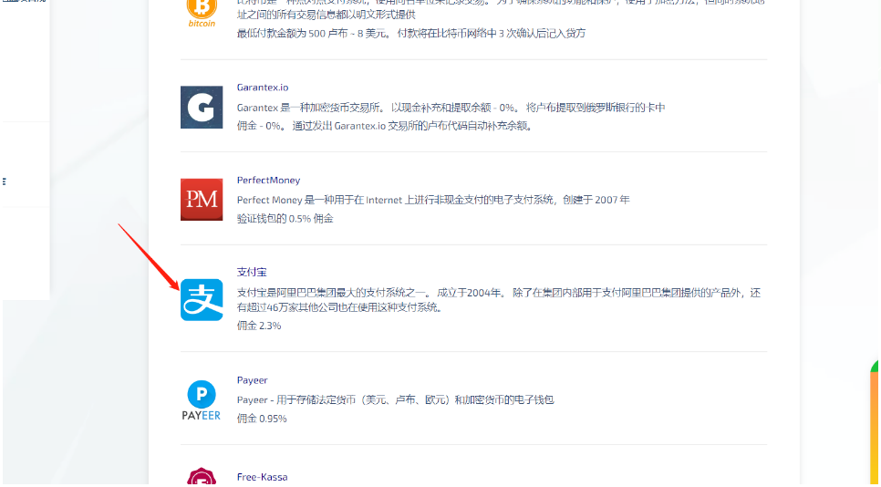Open the PerfectMoney title link
The height and width of the screenshot is (487, 881).
click(268, 181)
